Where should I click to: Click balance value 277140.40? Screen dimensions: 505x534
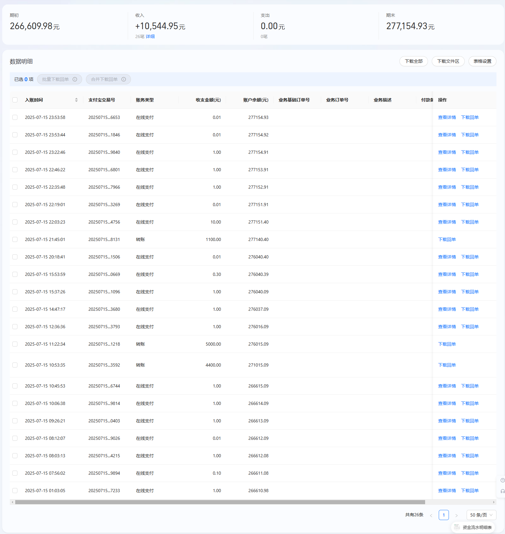coord(258,239)
